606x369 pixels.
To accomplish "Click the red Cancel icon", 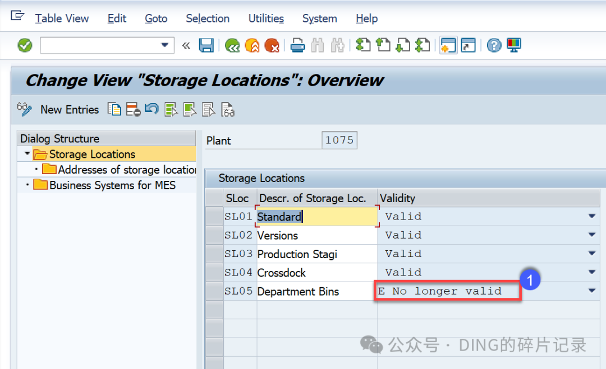I will [272, 45].
